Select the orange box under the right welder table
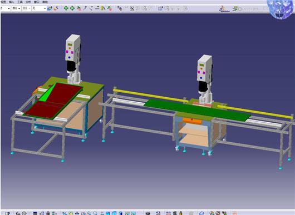The height and width of the screenshot is (215, 295). [x=192, y=121]
